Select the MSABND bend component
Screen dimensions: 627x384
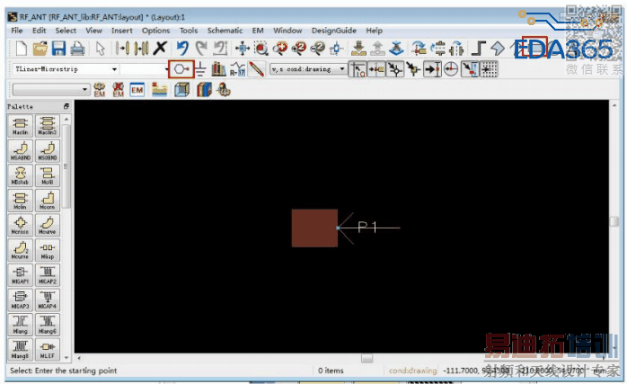coord(20,151)
